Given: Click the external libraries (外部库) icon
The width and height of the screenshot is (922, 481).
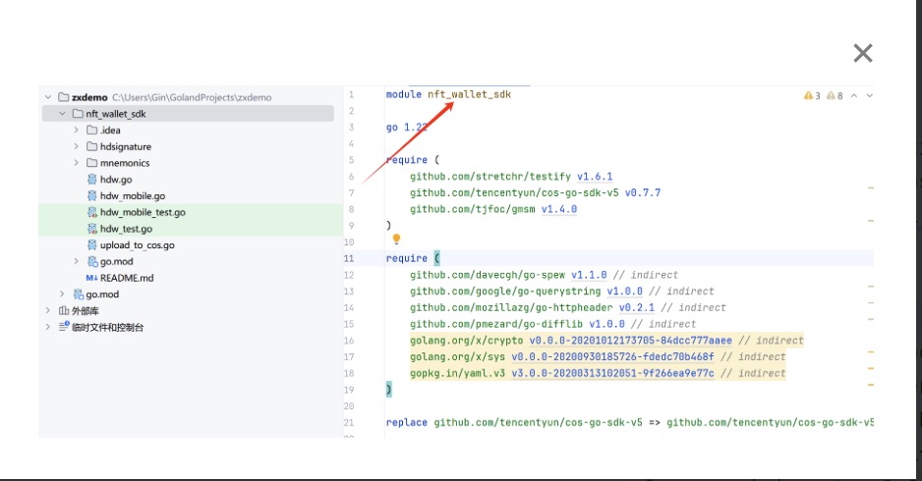Looking at the screenshot, I should 65,310.
